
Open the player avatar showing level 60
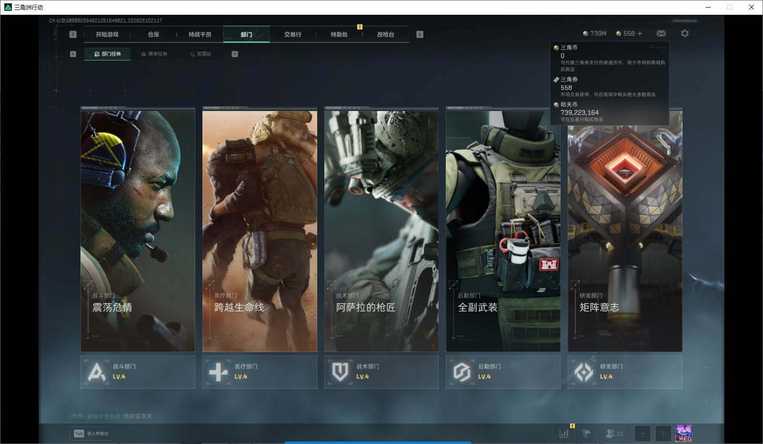pos(684,434)
